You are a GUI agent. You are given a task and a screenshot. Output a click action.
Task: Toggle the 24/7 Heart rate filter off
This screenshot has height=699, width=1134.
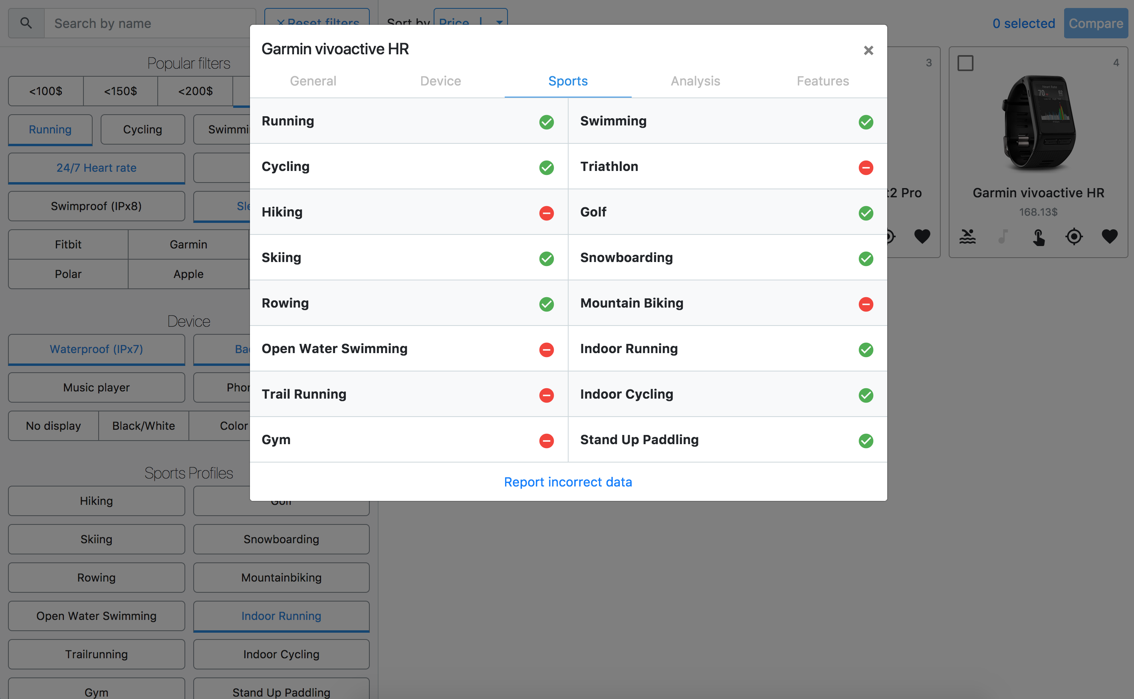(96, 168)
